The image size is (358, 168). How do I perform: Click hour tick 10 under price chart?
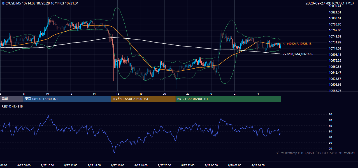click(47, 94)
